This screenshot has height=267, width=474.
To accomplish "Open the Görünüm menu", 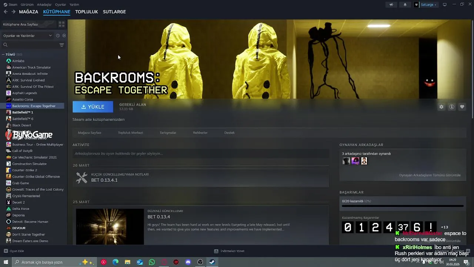I will pyautogui.click(x=27, y=4).
